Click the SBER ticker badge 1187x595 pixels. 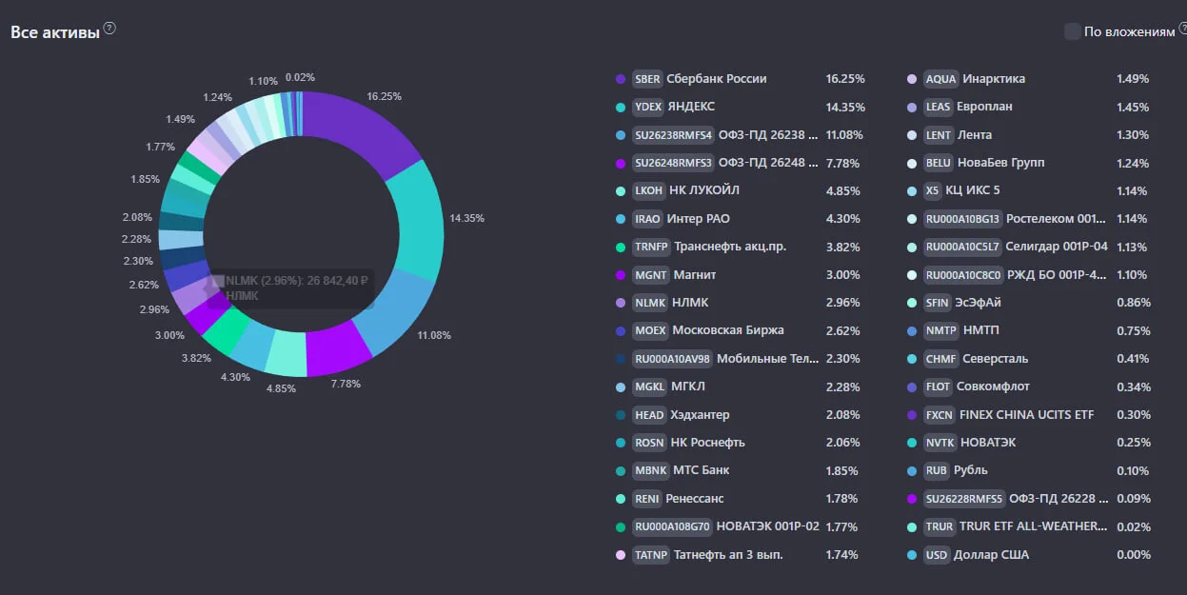(x=647, y=79)
